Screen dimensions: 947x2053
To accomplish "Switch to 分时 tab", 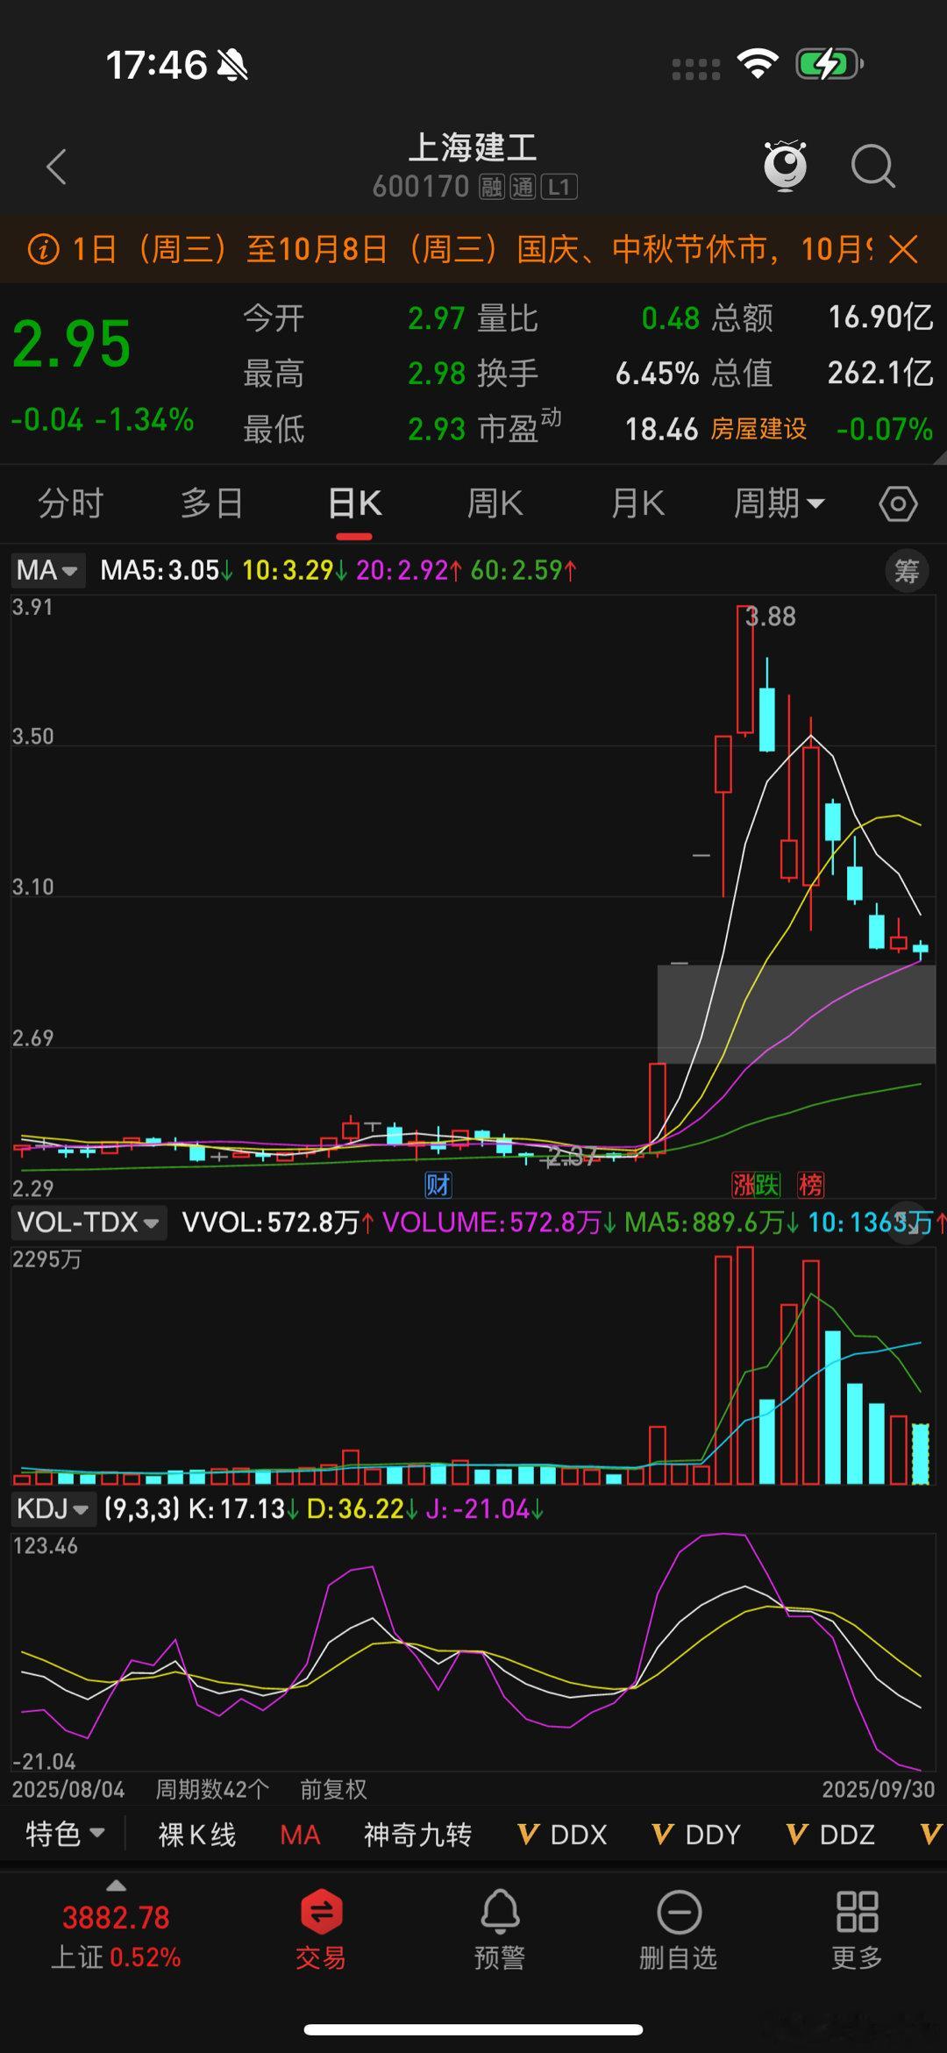I will (70, 504).
